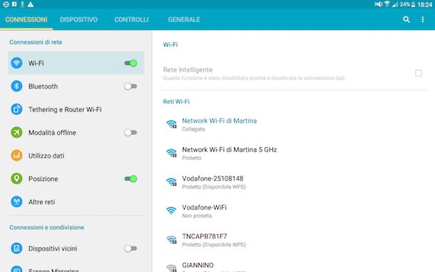The height and width of the screenshot is (272, 435).
Task: Switch to the DISPOSITIVO tab
Action: (x=78, y=19)
